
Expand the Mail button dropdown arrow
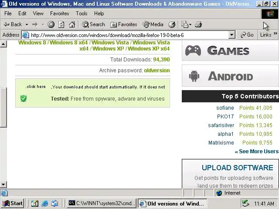pyautogui.click(x=190, y=24)
